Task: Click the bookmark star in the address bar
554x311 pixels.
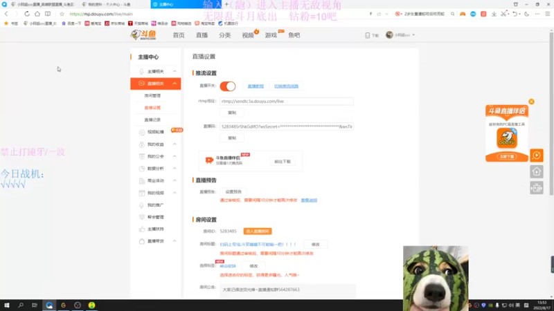Action: point(62,14)
